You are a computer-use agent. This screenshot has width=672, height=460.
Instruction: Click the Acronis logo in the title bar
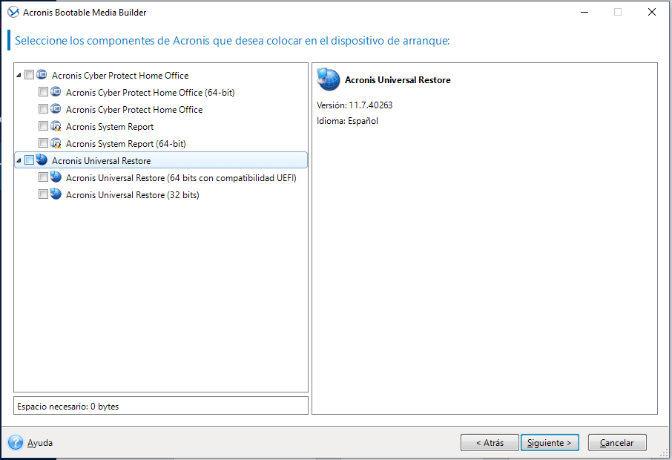pos(13,12)
